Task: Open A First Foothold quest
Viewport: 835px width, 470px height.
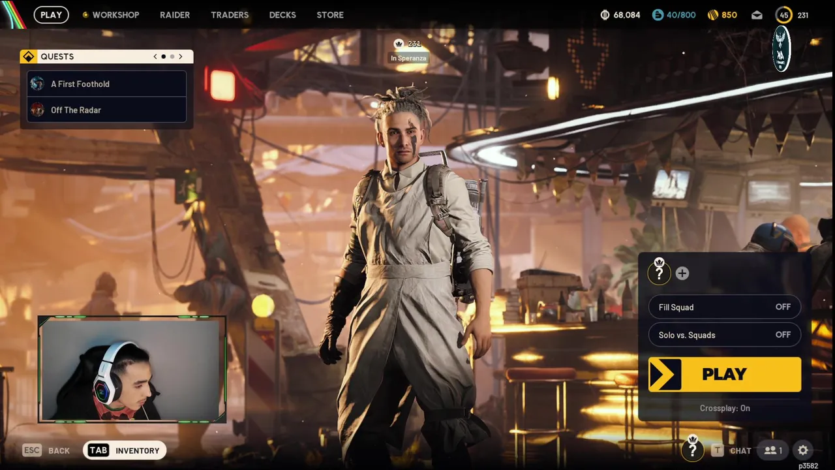Action: pyautogui.click(x=107, y=84)
